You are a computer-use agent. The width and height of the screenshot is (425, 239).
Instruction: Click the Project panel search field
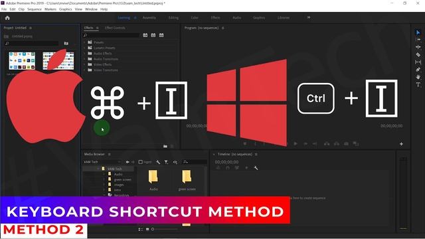coord(32,43)
